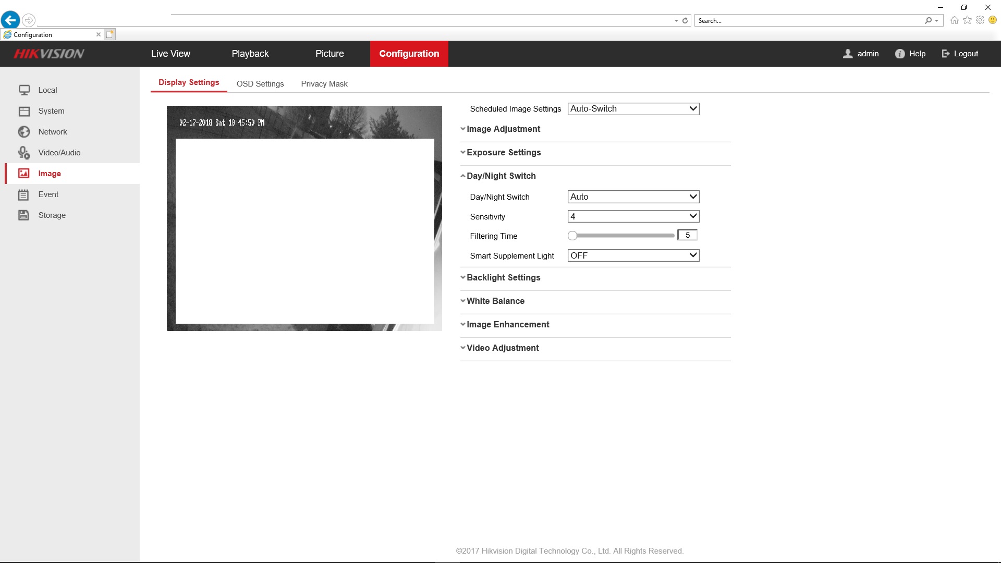This screenshot has width=1001, height=563.
Task: Open the Playback menu tab
Action: pos(250,54)
